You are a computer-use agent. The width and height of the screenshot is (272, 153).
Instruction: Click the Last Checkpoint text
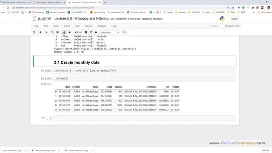(125, 19)
